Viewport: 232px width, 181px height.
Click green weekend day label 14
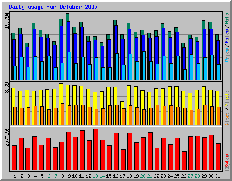102,176
